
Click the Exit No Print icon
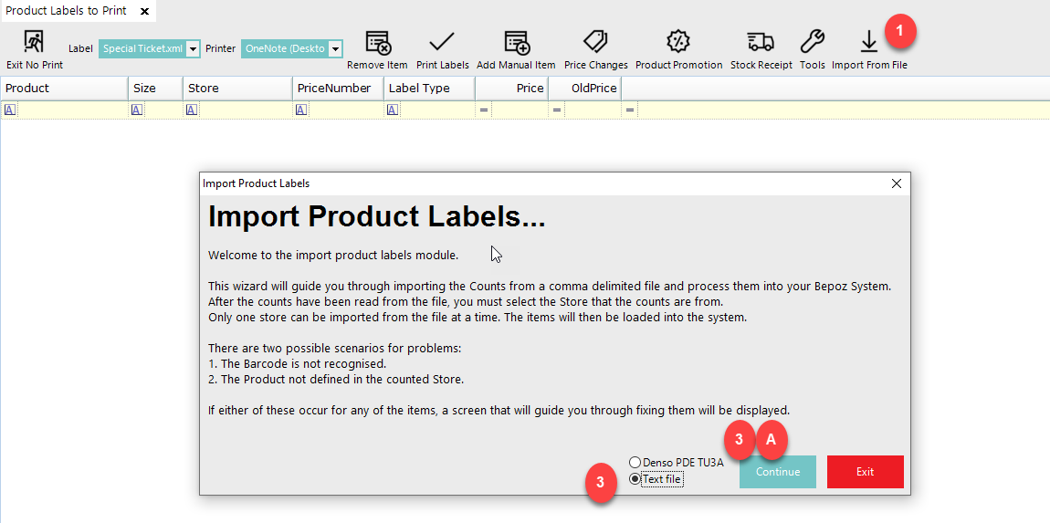coord(34,43)
